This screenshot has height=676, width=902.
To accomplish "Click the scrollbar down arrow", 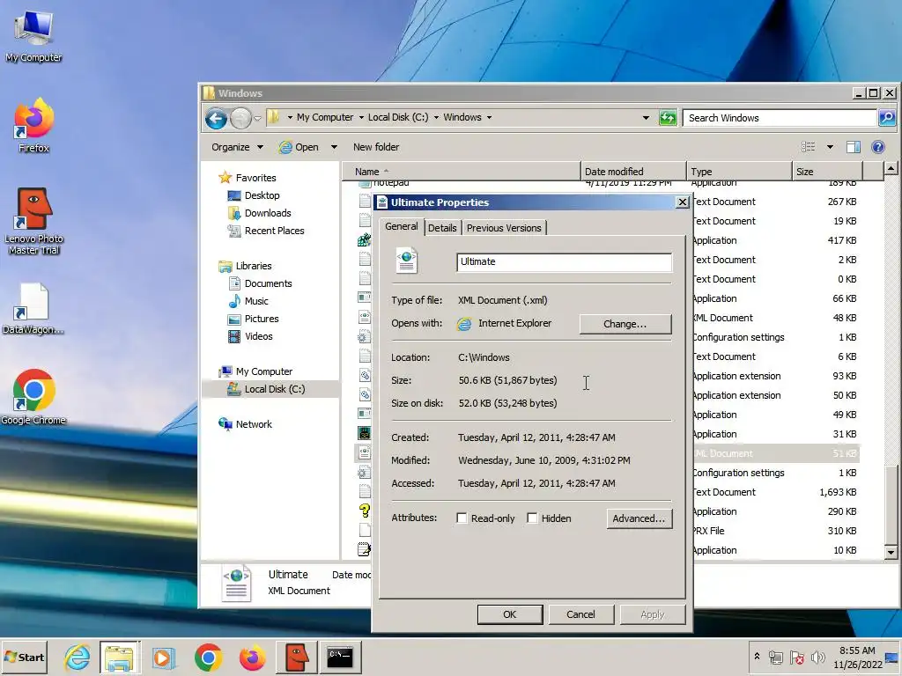I will point(891,553).
